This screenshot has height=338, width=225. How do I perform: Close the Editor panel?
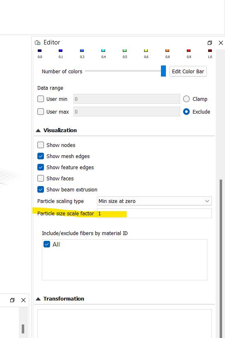(x=221, y=43)
